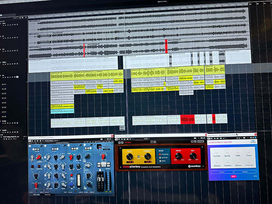The height and width of the screenshot is (204, 272).
Task: Click the Pitch knob in Little AlterBoy
Action: point(130,157)
